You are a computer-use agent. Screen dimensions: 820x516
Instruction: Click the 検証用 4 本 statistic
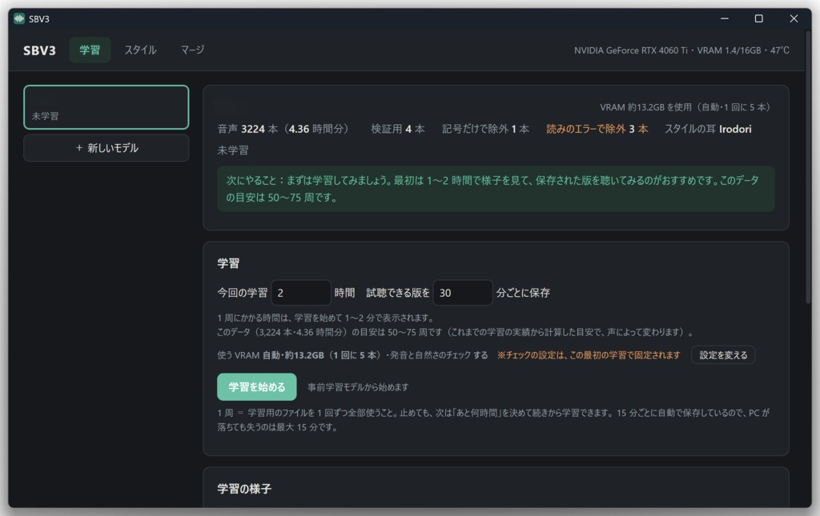[397, 129]
